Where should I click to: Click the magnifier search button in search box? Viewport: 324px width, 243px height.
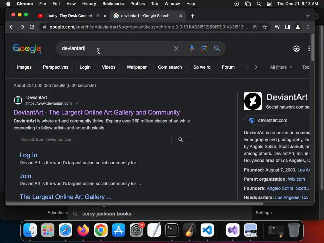pos(217,48)
